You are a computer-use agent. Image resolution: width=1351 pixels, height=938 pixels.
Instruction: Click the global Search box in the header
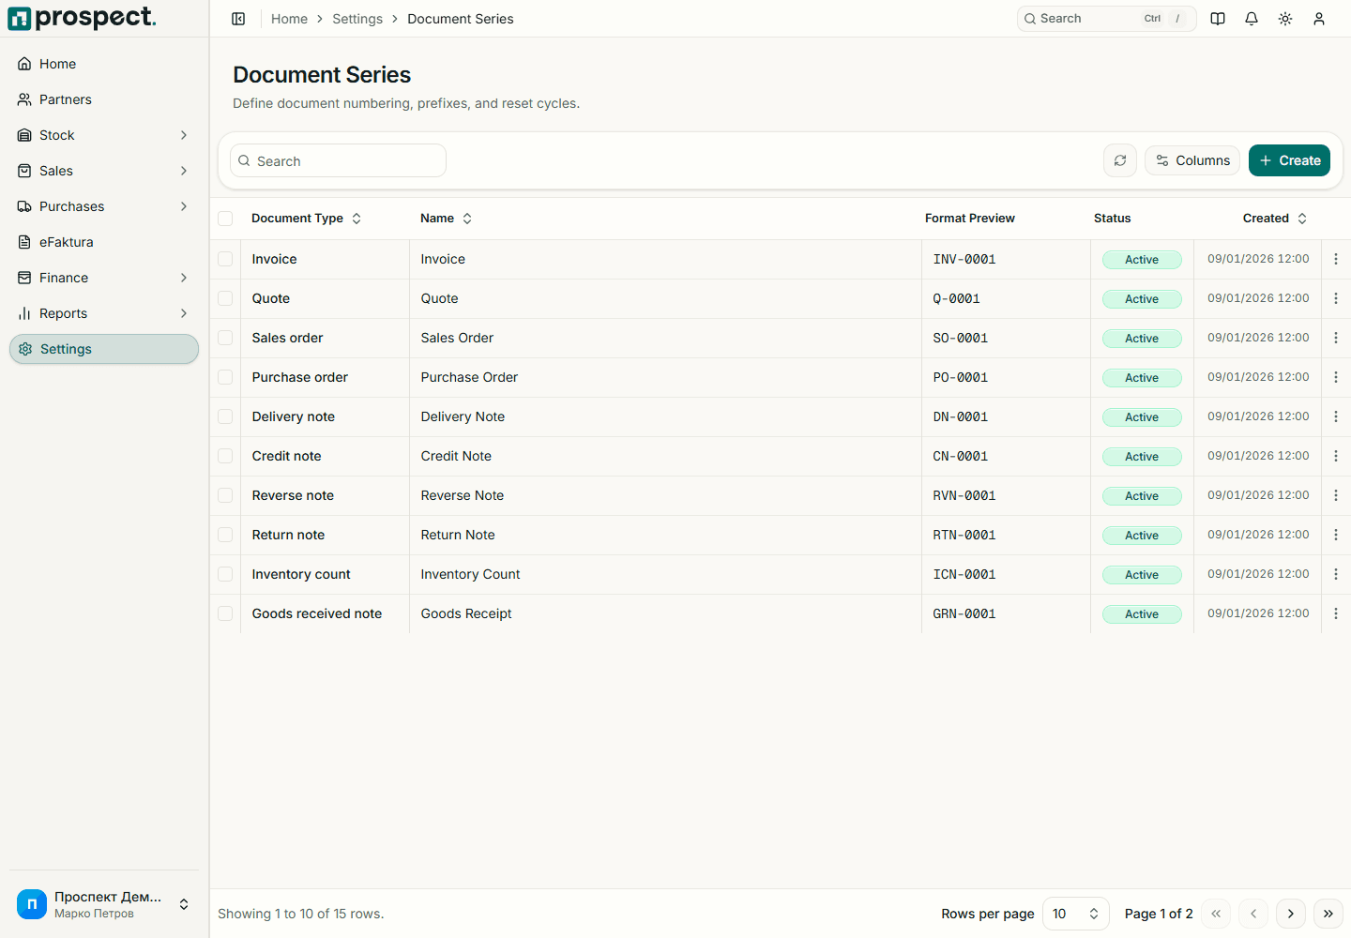pos(1106,19)
